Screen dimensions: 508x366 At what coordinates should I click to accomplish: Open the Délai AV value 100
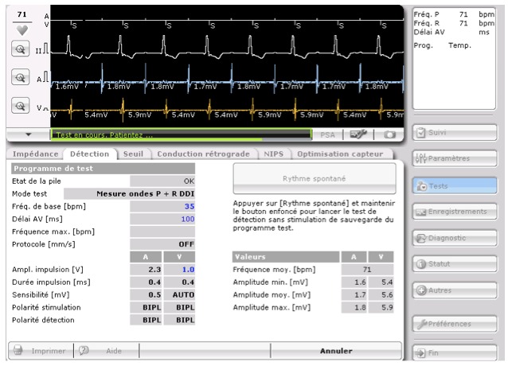click(x=163, y=218)
